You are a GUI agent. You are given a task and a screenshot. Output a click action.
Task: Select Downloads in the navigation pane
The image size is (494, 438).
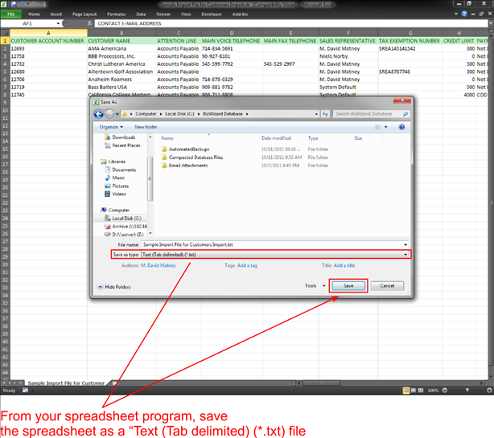pos(120,137)
